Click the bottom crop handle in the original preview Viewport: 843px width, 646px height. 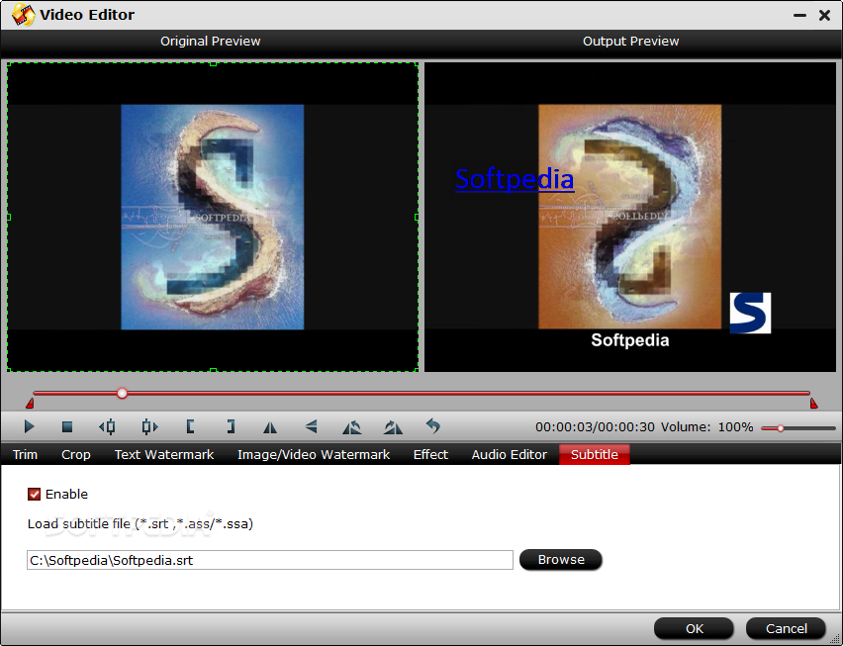[x=213, y=370]
